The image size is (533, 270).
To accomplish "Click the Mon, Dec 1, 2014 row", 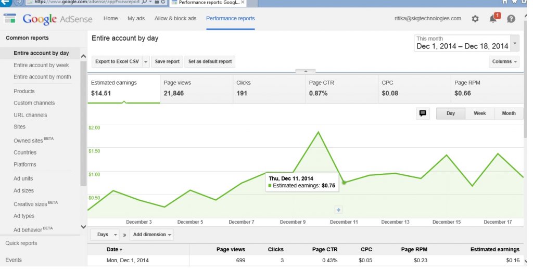I will tap(305, 261).
